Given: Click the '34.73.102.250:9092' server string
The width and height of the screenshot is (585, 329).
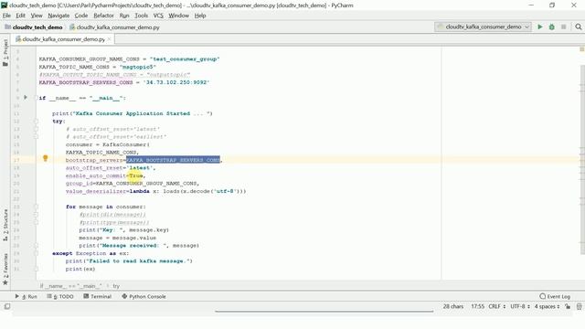Looking at the screenshot, I should coord(176,82).
